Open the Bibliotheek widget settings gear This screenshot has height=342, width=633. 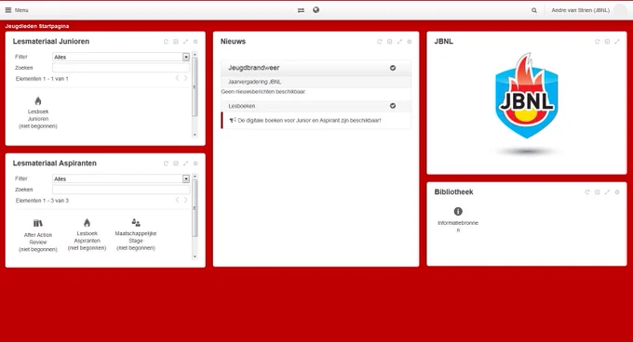click(x=617, y=192)
